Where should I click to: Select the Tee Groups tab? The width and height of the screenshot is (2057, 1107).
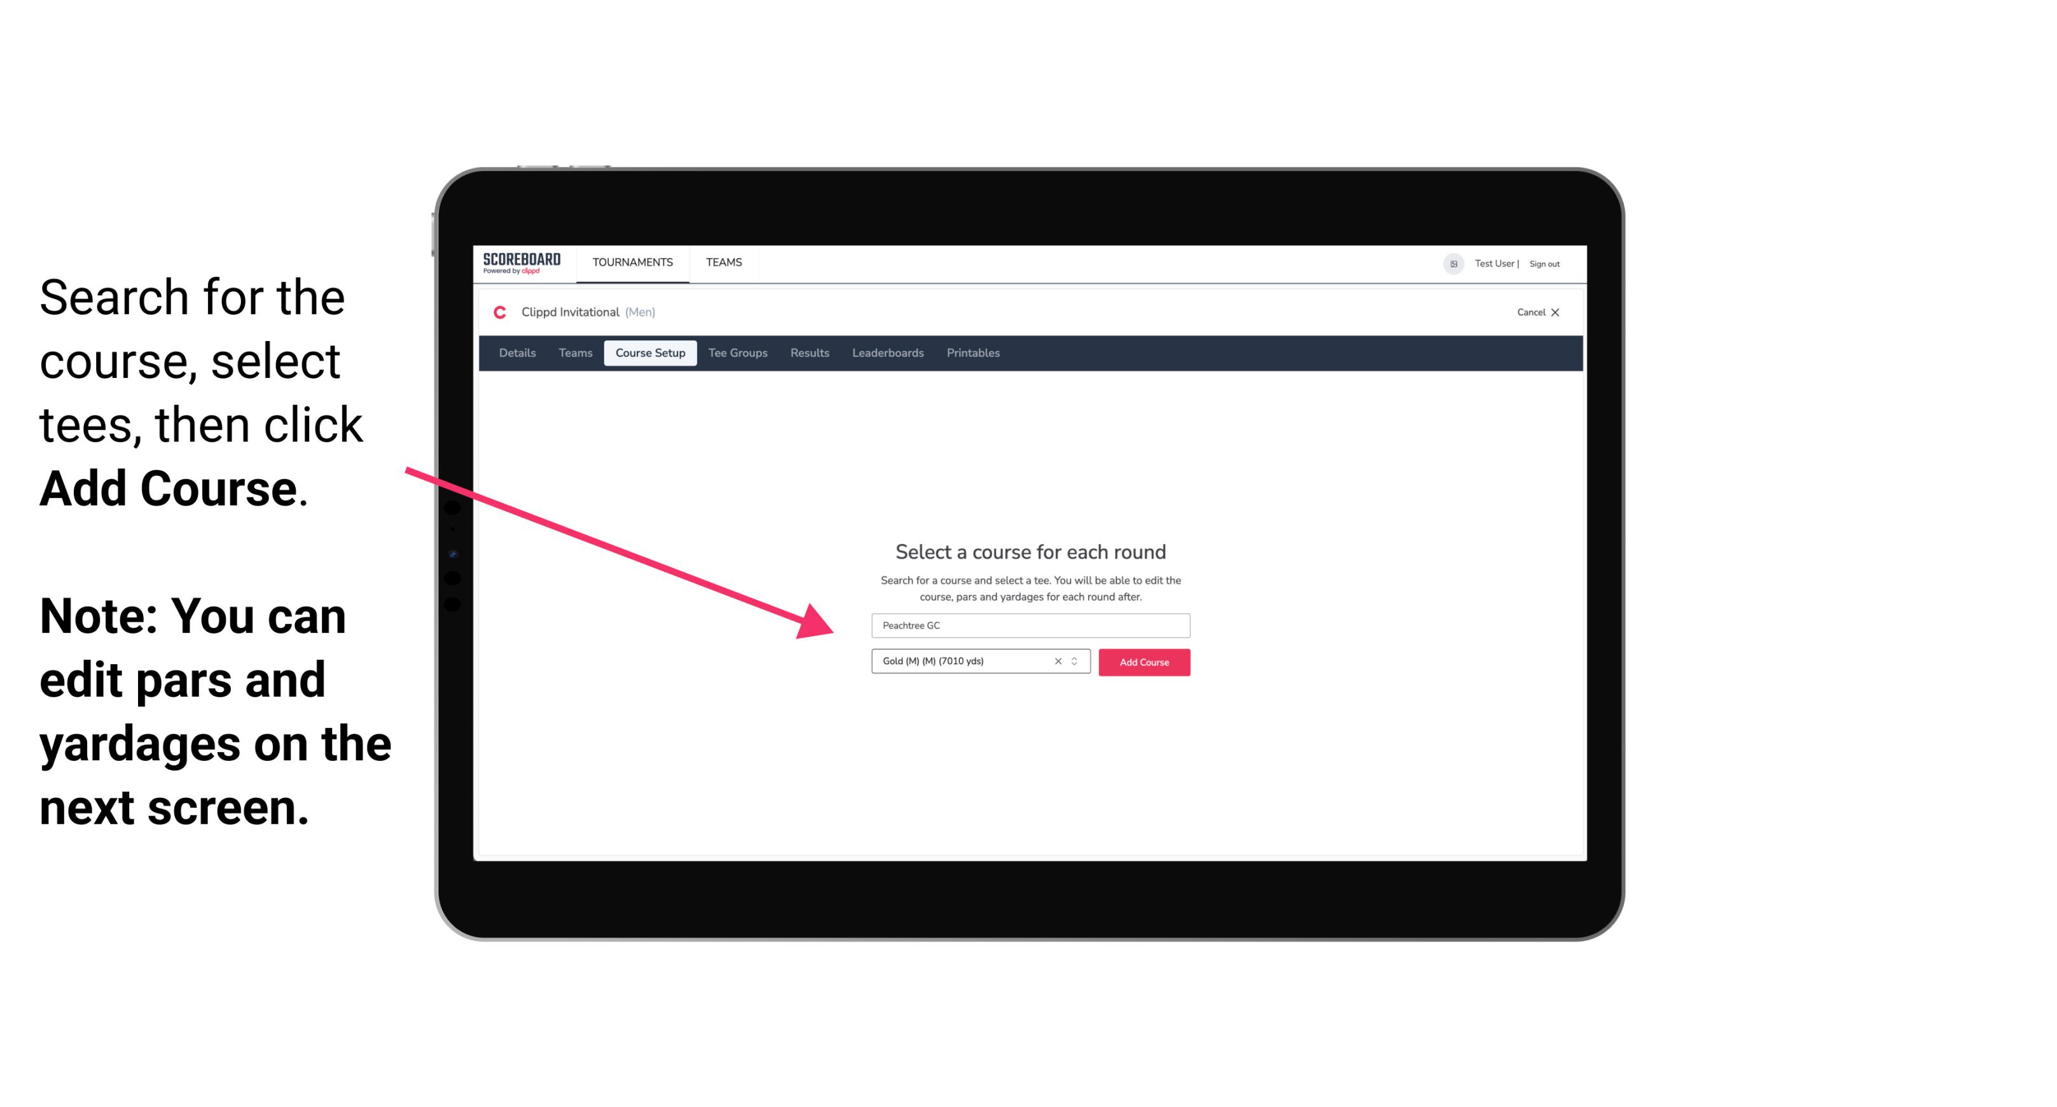736,353
